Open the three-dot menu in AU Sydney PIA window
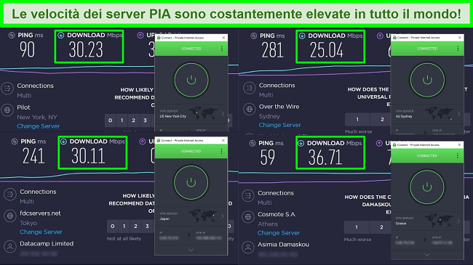Screen dimensions: 473x265 458,49
